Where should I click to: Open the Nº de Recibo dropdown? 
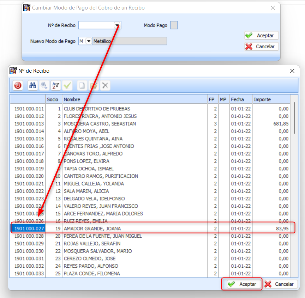pyautogui.click(x=117, y=25)
